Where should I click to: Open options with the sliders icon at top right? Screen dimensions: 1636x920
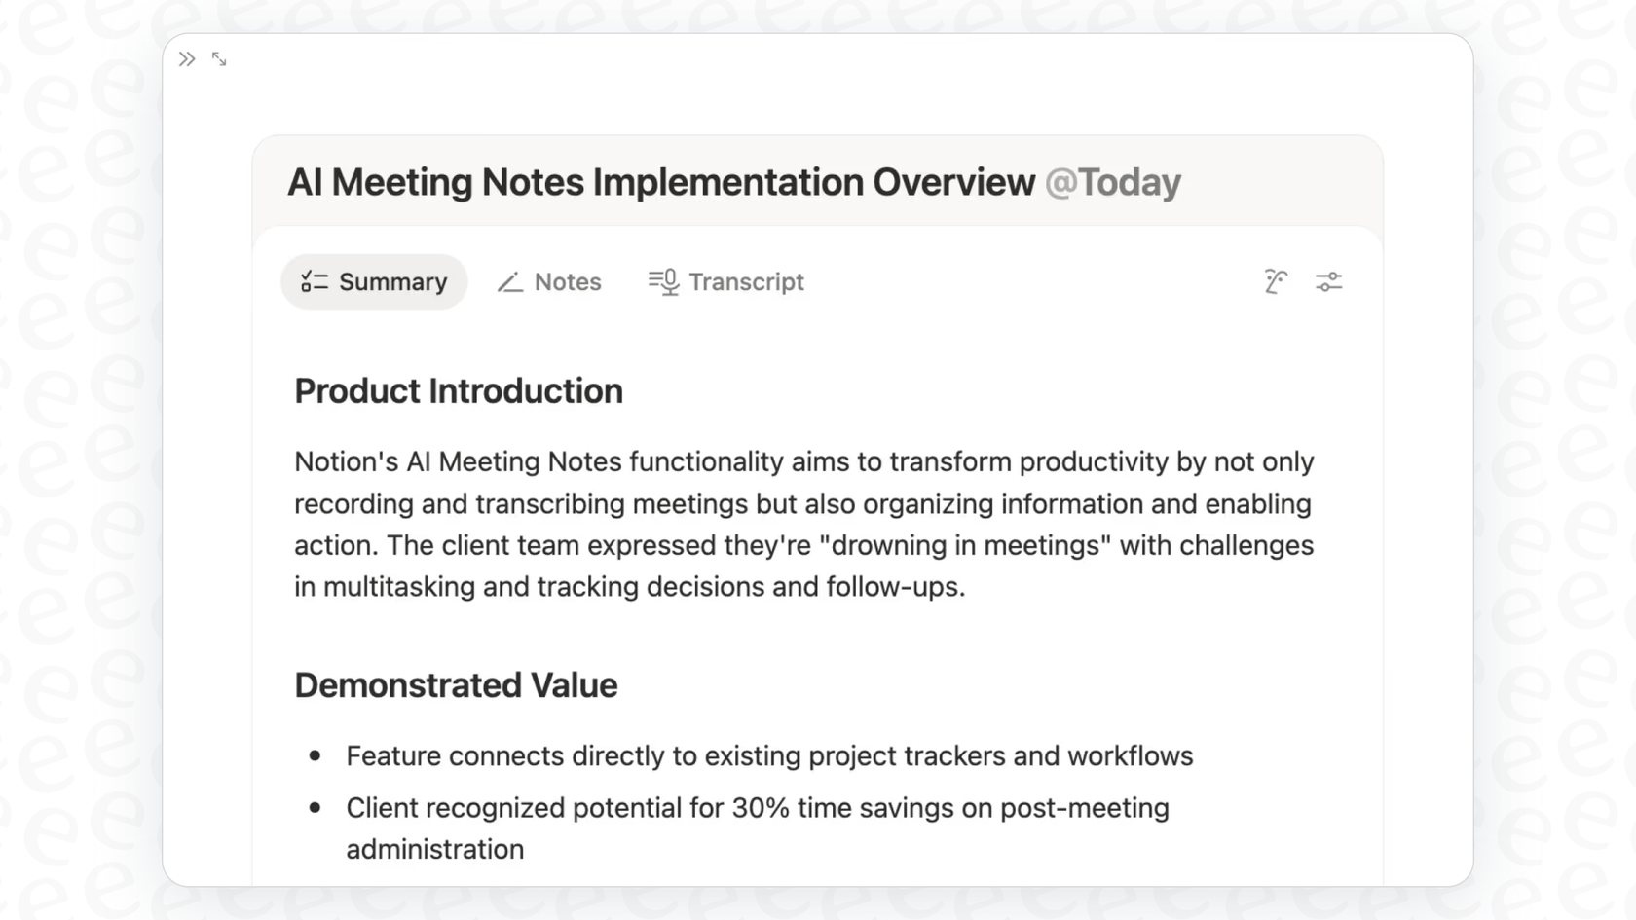coord(1329,281)
